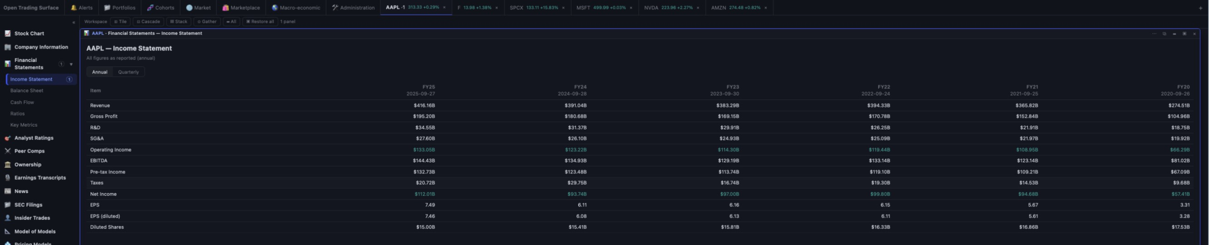Click the Financial Statements bar-chart icon
Image resolution: width=1209 pixels, height=245 pixels.
pyautogui.click(x=8, y=64)
